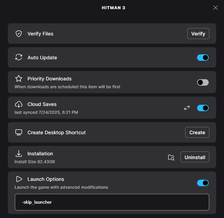
Task: Click the Launch Options play icon
Action: click(x=19, y=179)
